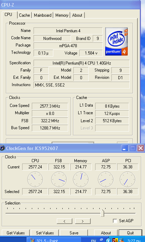
Task: Click the Voltage value 1.584 v
Action: click(x=91, y=53)
